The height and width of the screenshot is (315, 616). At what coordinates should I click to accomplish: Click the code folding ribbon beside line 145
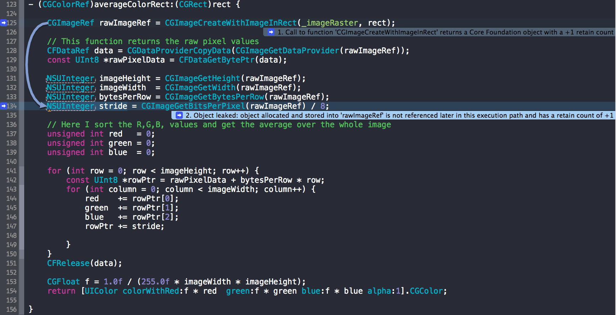[21, 208]
